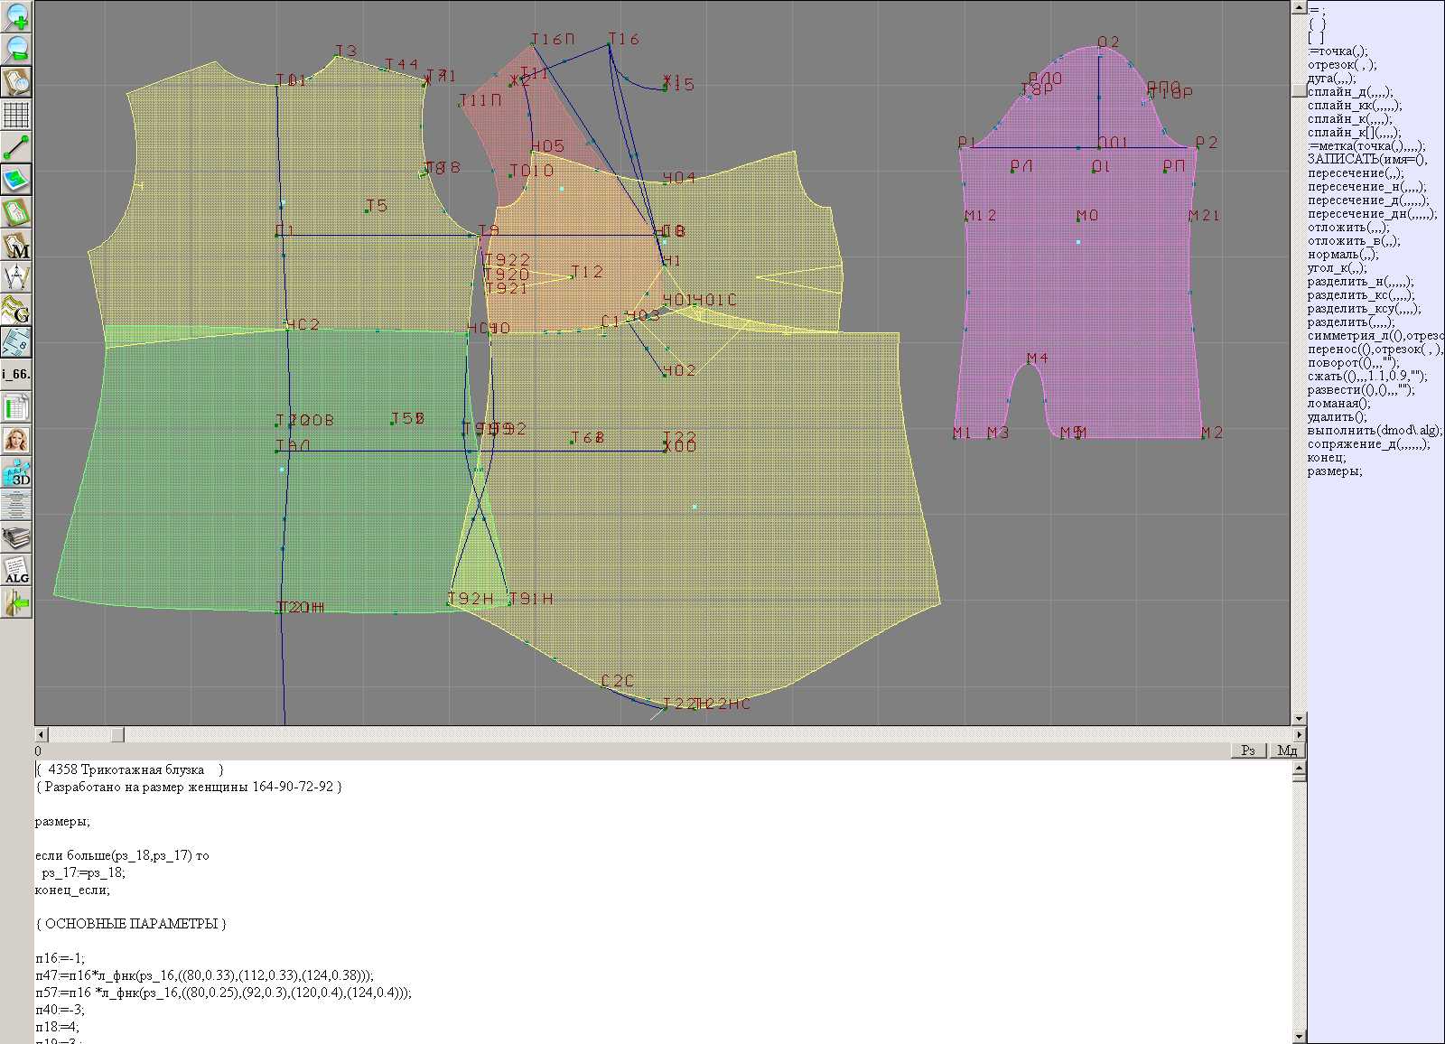Click the mannequin woman portrait icon
Image resolution: width=1445 pixels, height=1044 pixels.
coord(16,441)
